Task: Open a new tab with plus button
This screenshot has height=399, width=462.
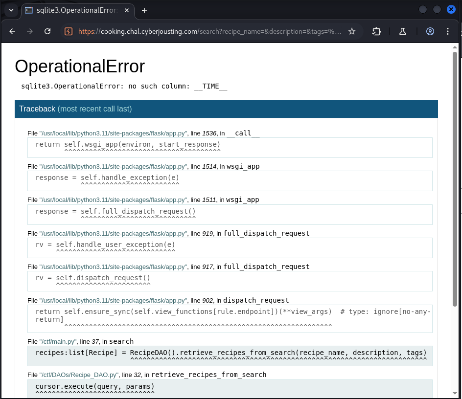Action: point(144,10)
